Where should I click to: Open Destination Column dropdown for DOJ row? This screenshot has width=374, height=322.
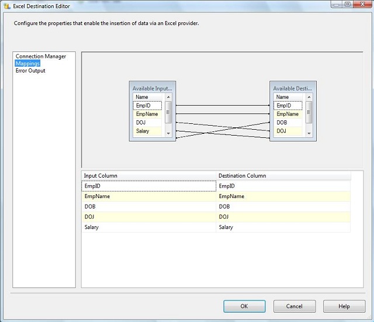click(x=283, y=217)
